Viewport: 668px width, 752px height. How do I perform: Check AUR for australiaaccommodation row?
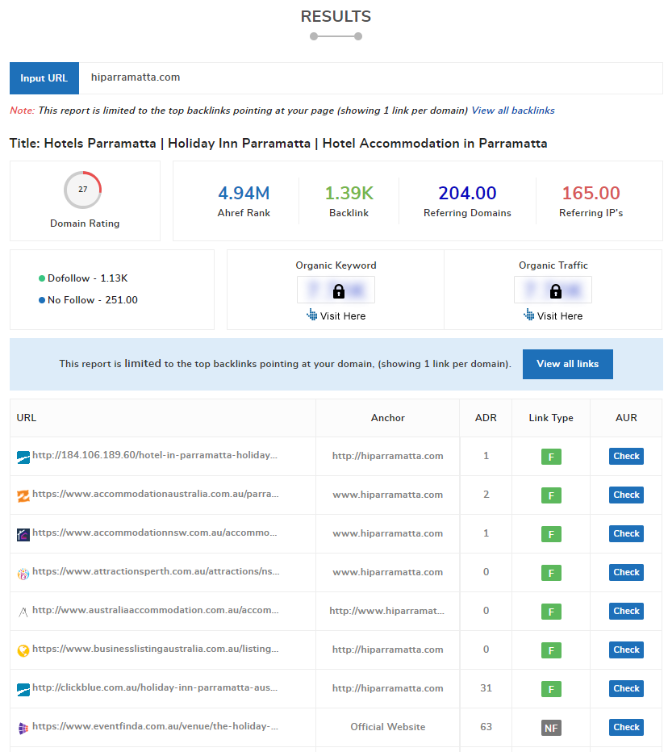click(626, 611)
